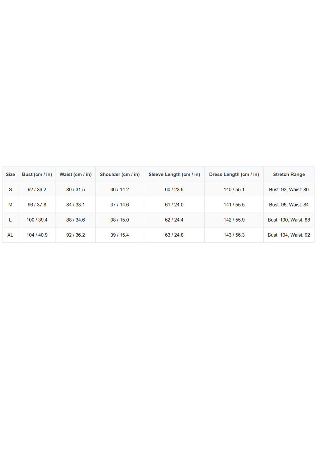Select the 'Bust: 104, Waist: 92' cell
The image size is (316, 474).
click(x=289, y=235)
